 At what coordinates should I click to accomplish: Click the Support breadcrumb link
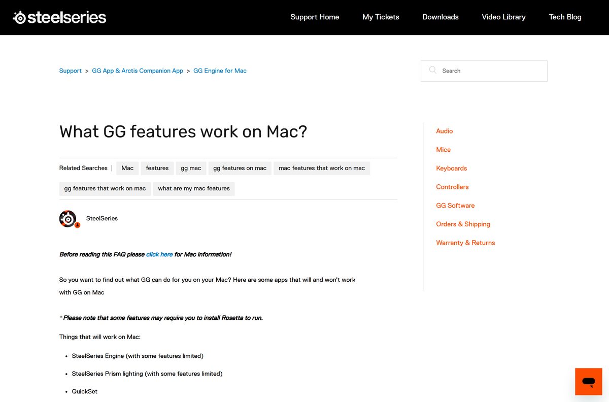[71, 71]
